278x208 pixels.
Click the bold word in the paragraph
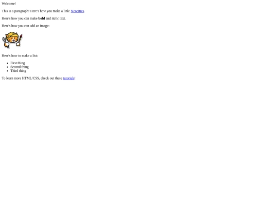click(42, 18)
